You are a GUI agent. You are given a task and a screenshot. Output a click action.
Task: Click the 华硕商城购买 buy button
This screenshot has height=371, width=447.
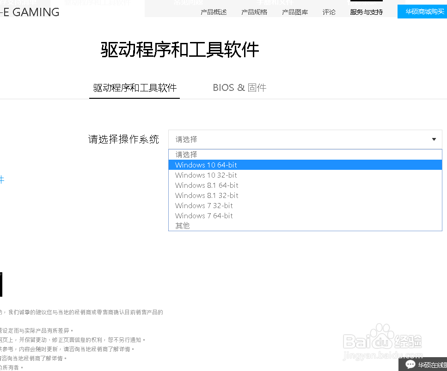click(x=422, y=12)
